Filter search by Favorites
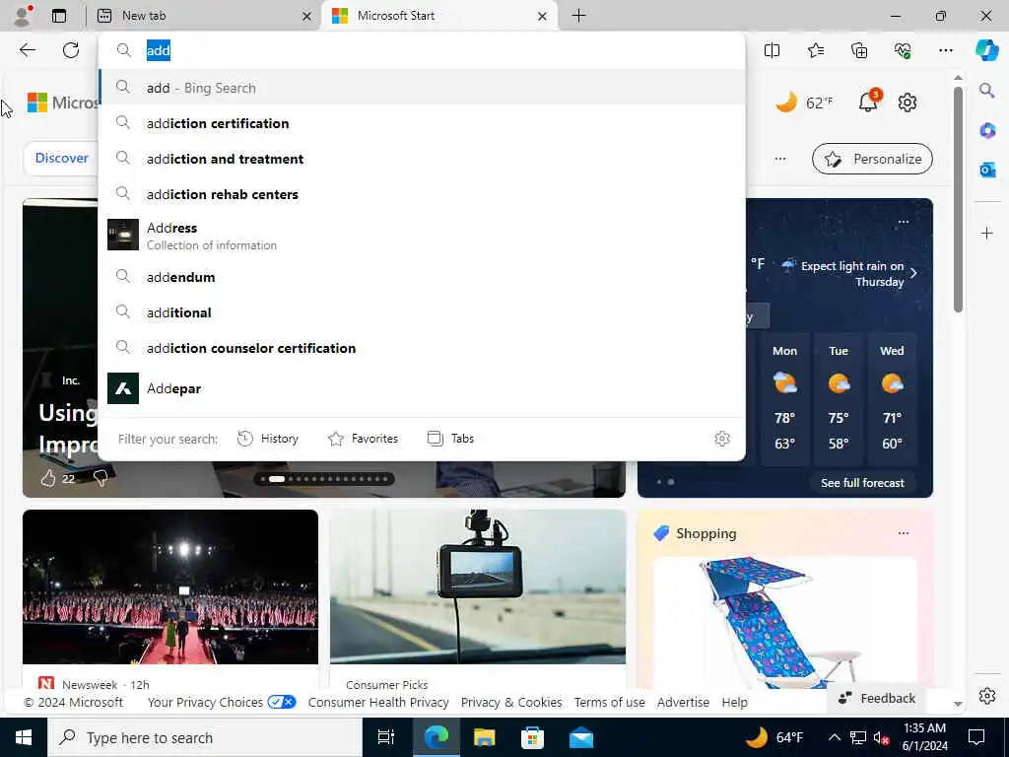 point(363,439)
